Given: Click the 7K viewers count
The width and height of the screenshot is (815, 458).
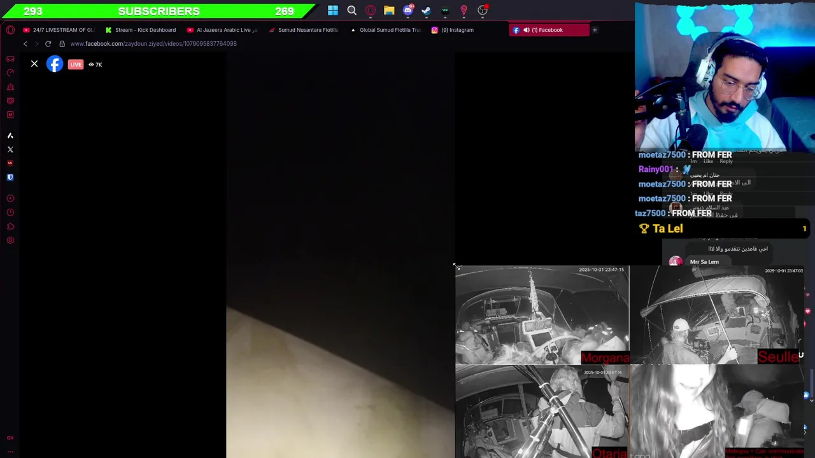Looking at the screenshot, I should [96, 64].
